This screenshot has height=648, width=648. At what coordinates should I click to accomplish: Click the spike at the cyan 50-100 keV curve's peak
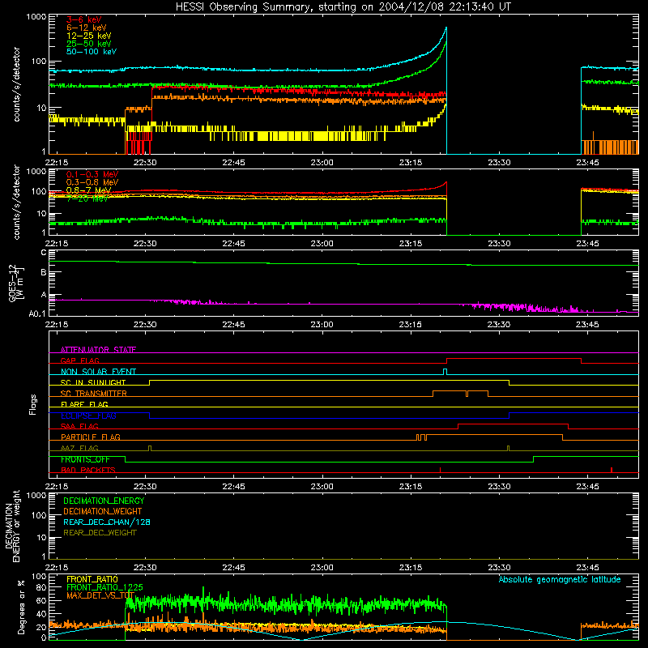[x=446, y=28]
